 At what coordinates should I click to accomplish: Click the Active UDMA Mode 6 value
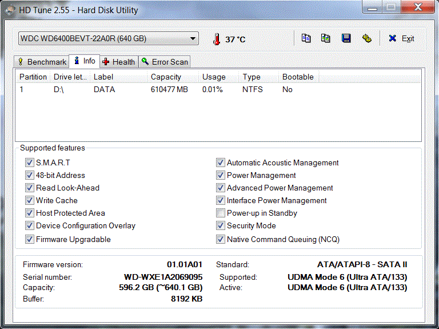347,287
